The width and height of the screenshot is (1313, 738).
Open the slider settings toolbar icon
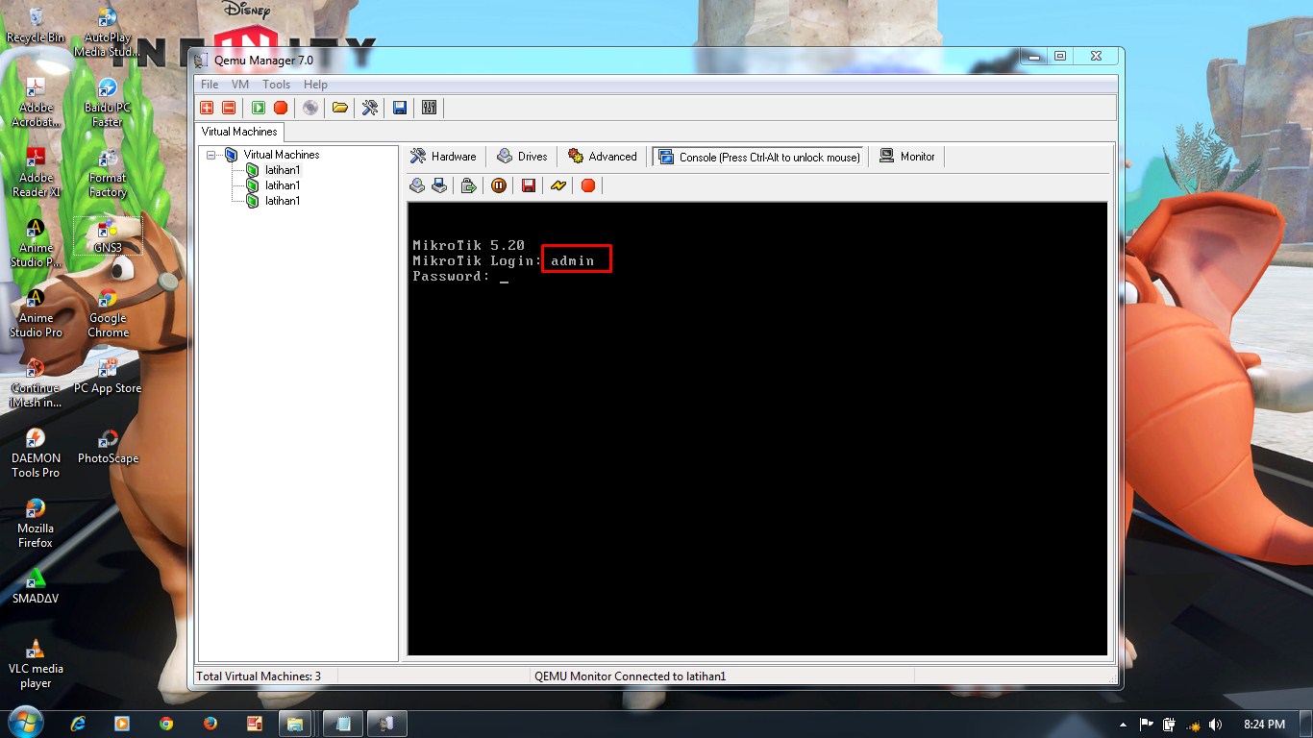click(430, 108)
